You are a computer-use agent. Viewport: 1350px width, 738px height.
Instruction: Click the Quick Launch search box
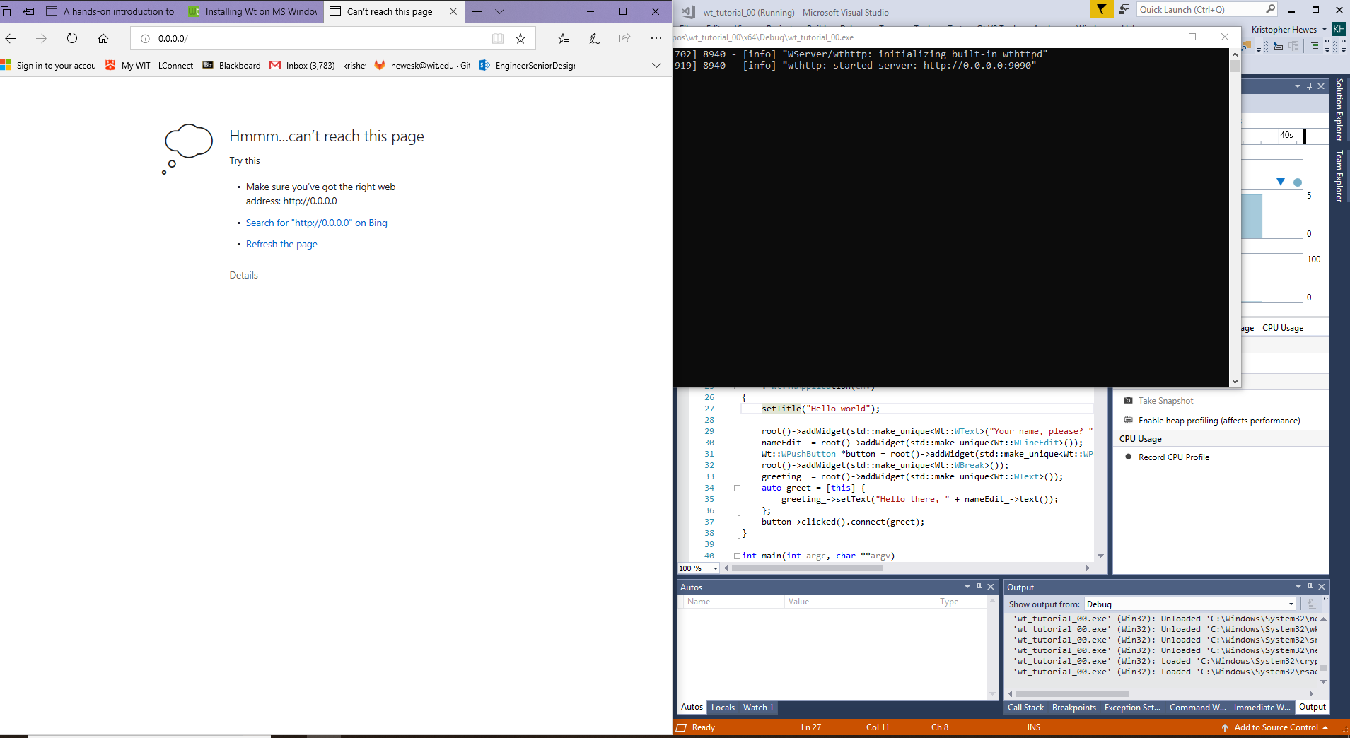pos(1207,9)
